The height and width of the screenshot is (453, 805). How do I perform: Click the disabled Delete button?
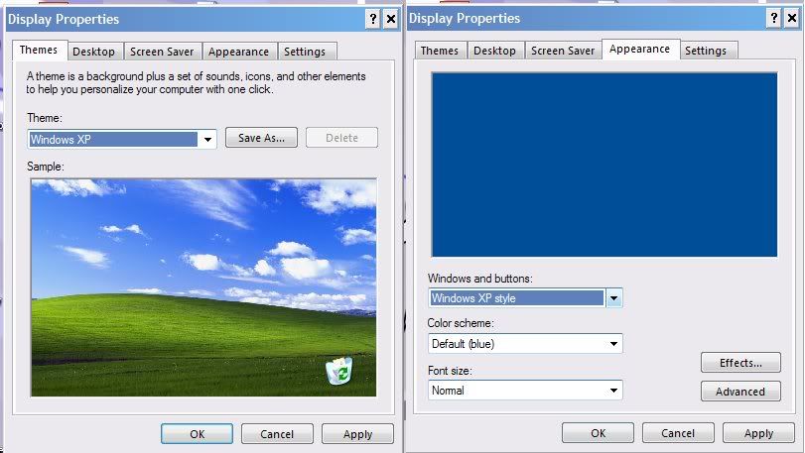click(x=341, y=138)
